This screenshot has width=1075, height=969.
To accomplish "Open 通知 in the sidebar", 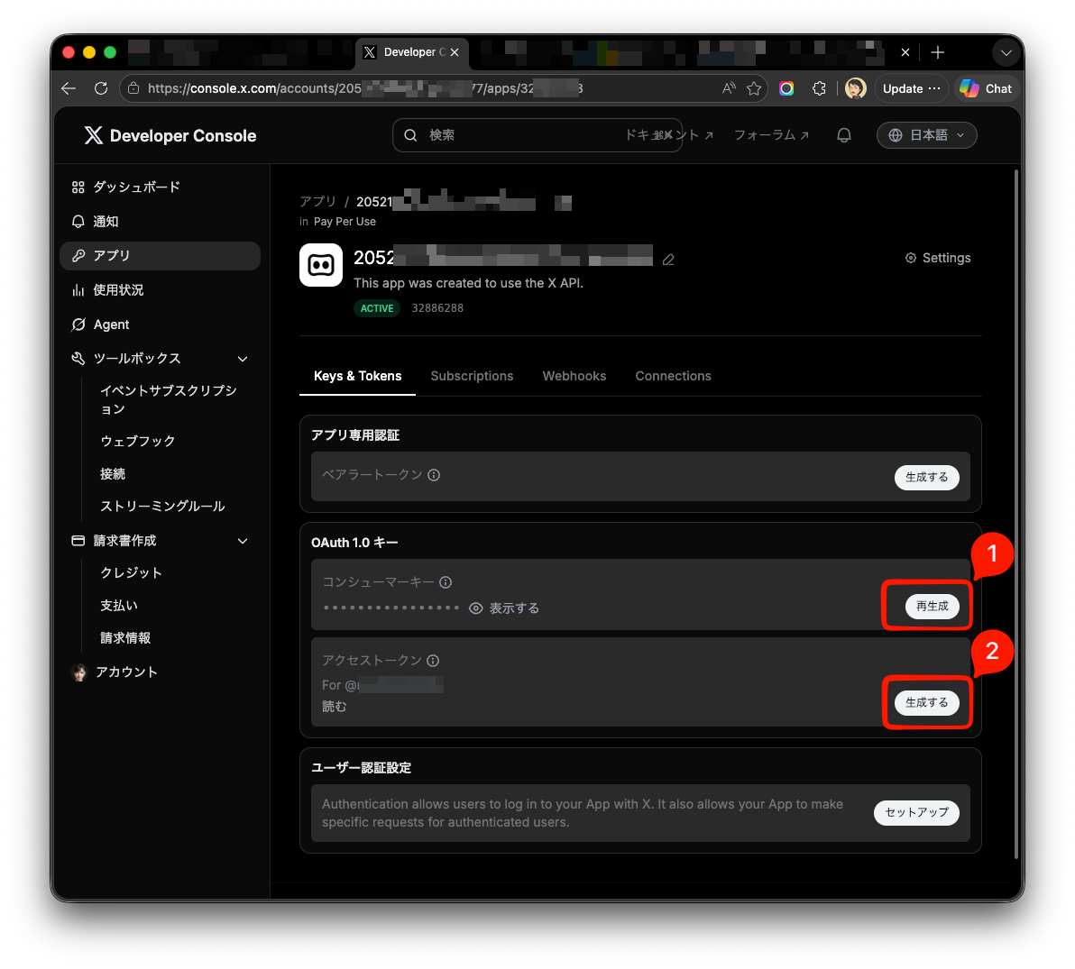I will pyautogui.click(x=161, y=222).
